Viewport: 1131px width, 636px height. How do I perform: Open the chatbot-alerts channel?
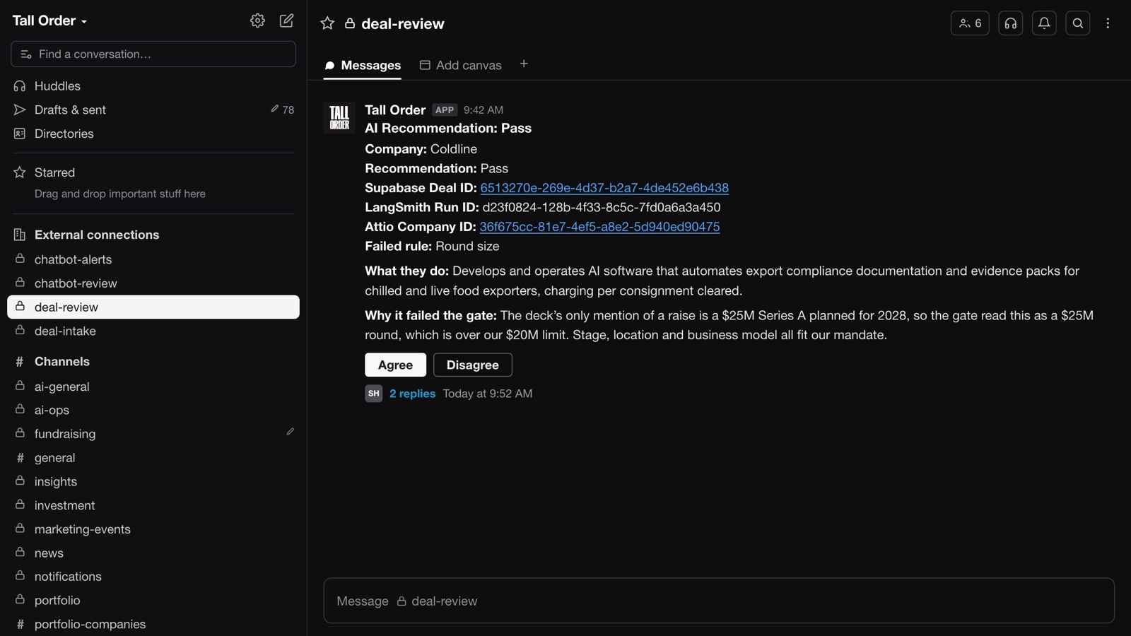(153, 259)
